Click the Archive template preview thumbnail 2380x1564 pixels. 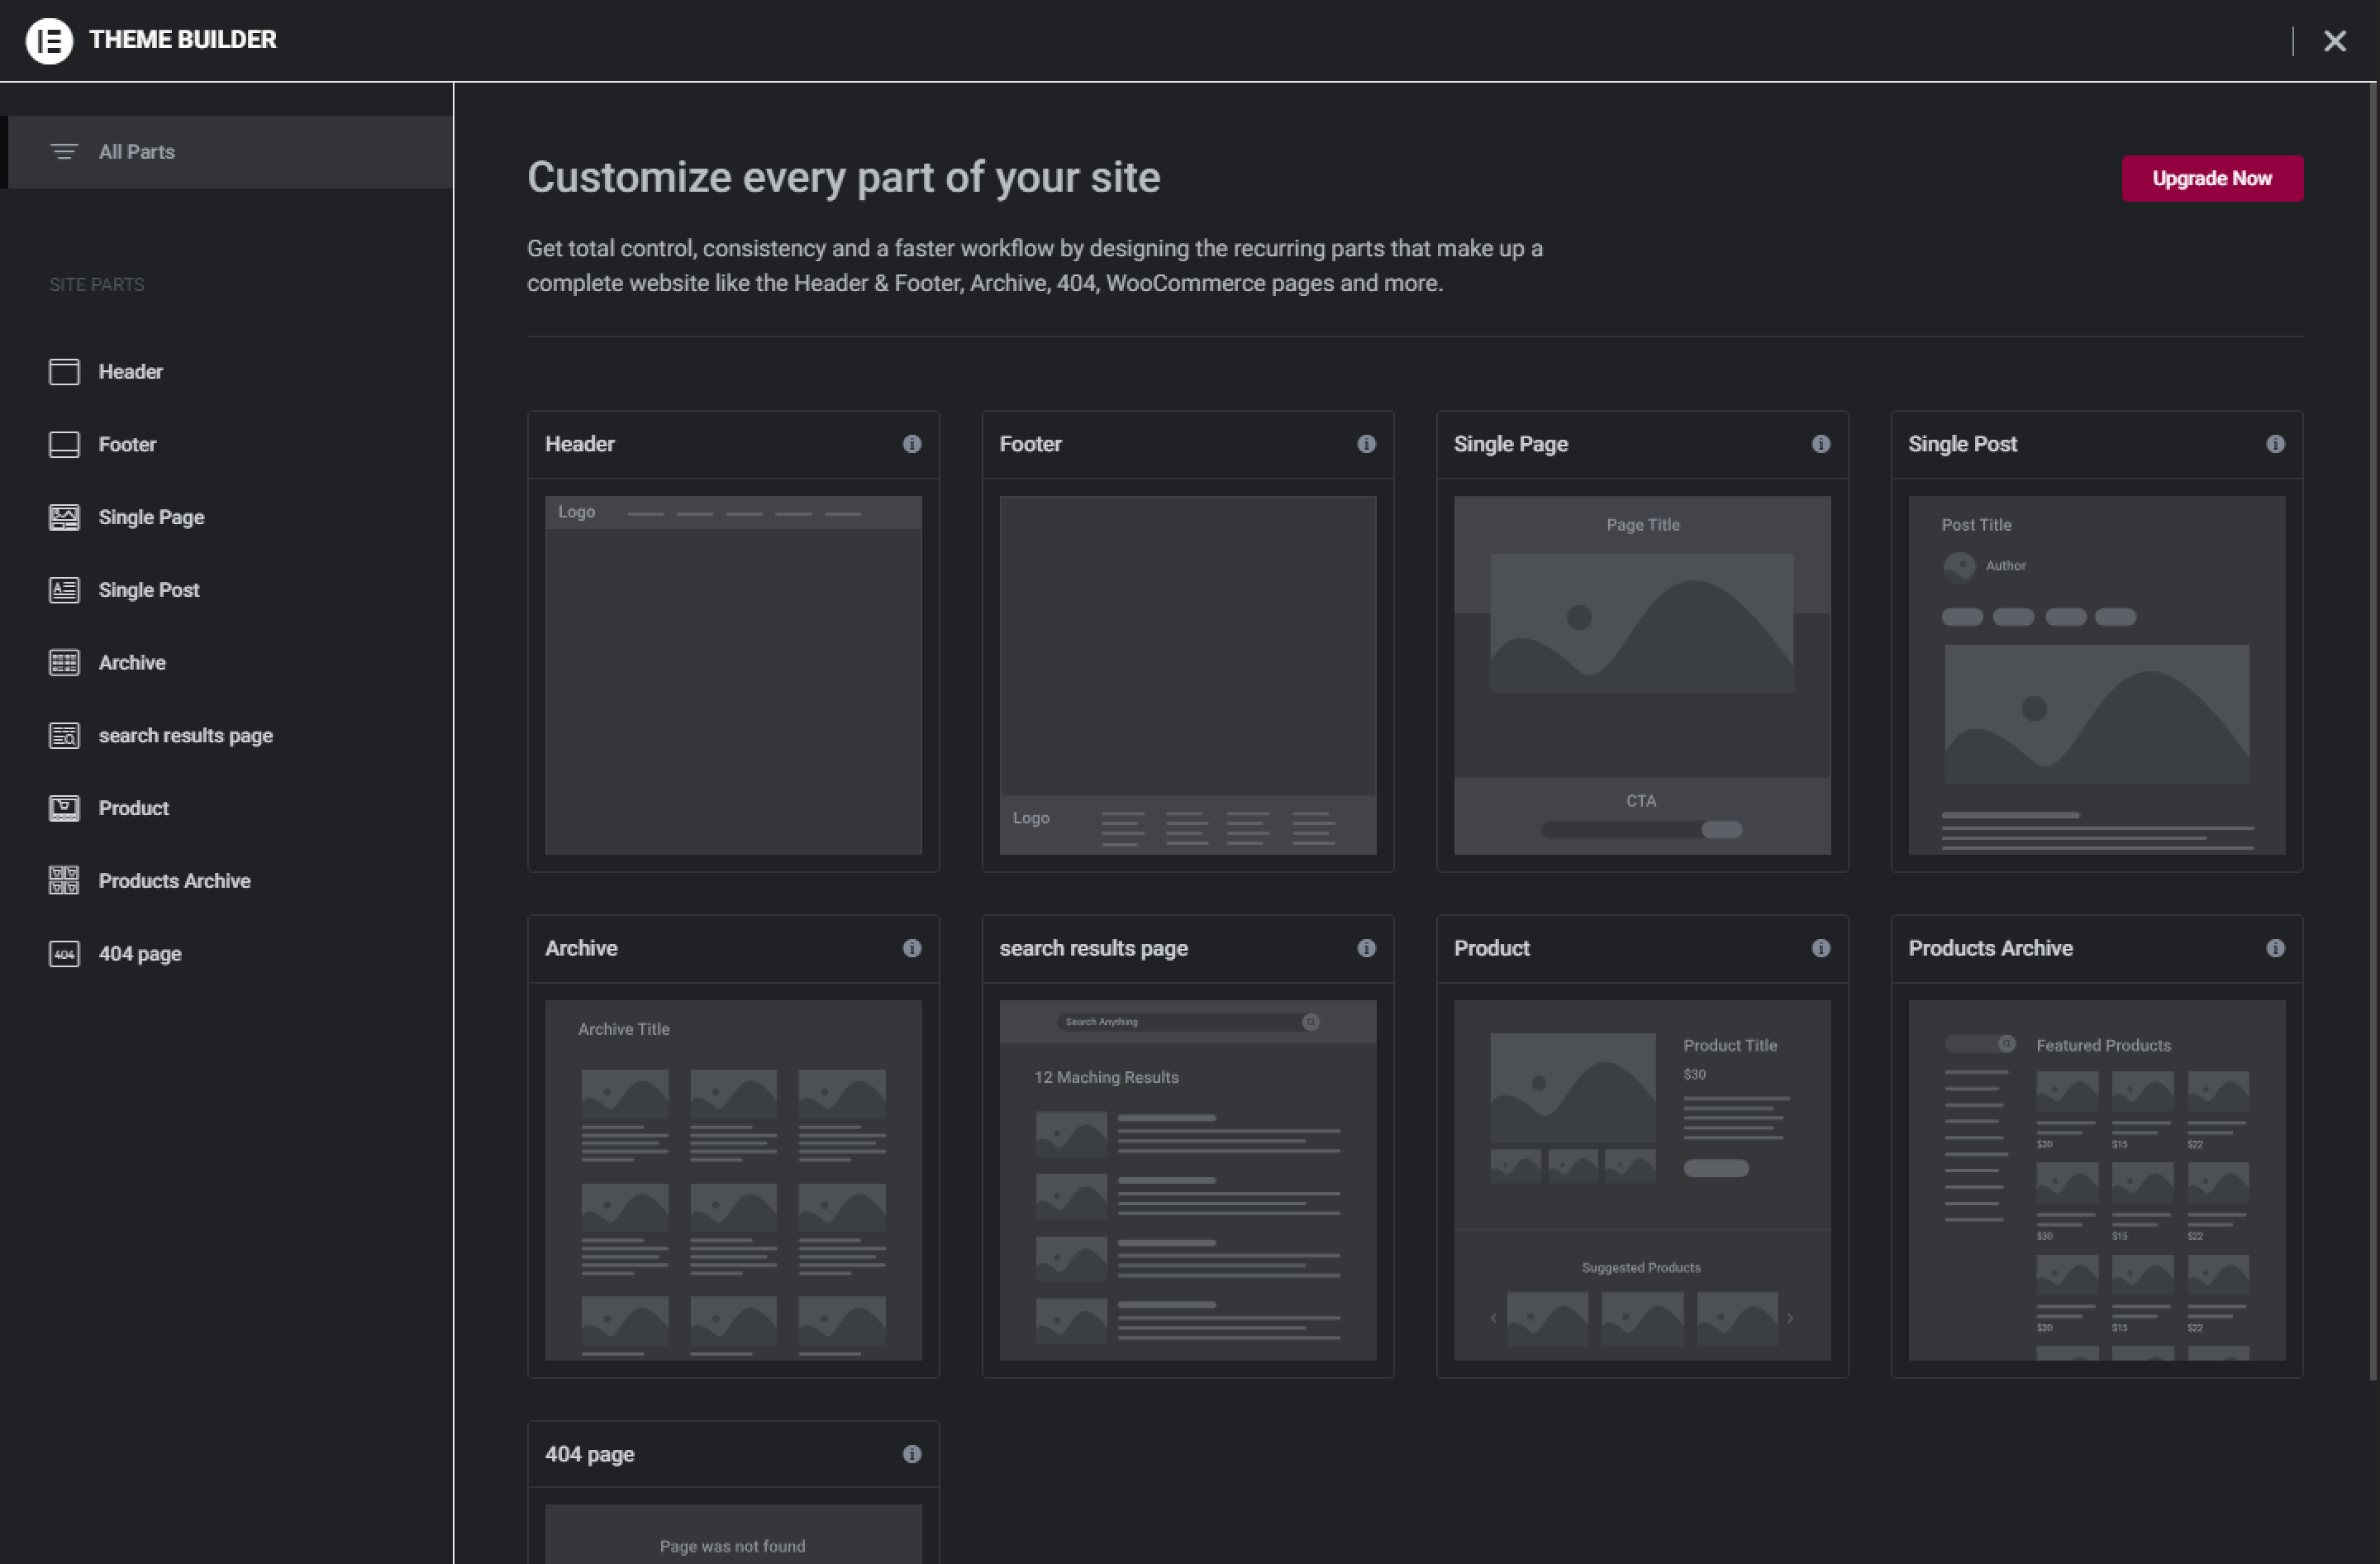733,1180
